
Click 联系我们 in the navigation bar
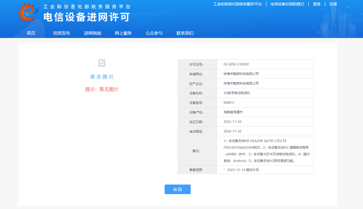185,33
